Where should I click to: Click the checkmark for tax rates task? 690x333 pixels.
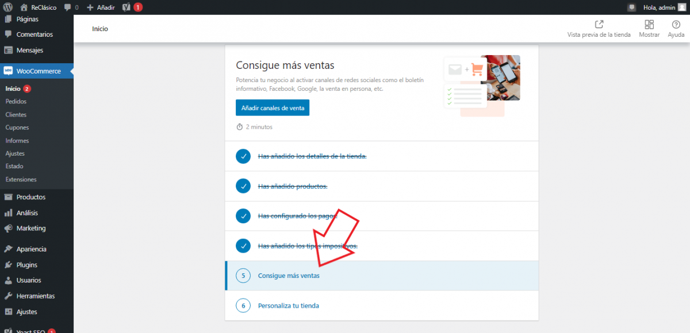243,246
